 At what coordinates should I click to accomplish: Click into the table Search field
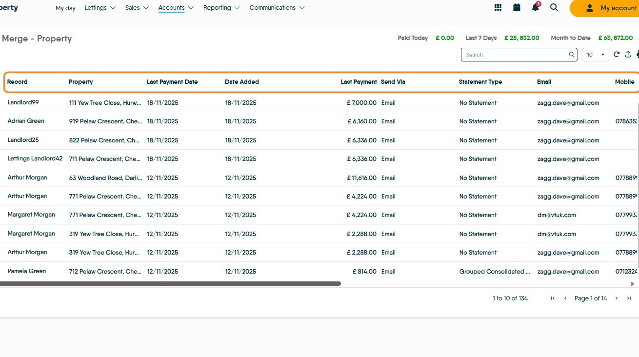coord(515,55)
